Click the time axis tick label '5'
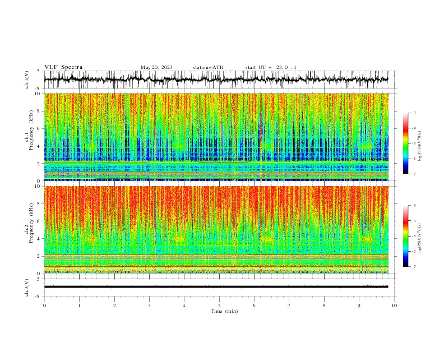444x343 pixels. [x=219, y=305]
